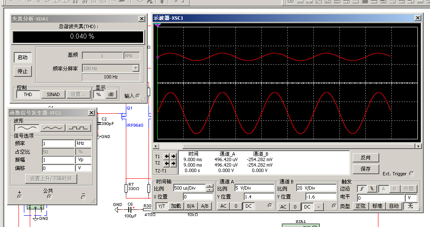Set Channel A coupling to 0
Image resolution: width=430 pixels, height=227 pixels.
point(236,206)
